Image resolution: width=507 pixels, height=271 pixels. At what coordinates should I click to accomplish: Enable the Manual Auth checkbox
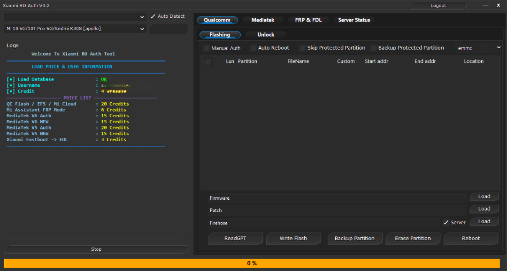(207, 48)
